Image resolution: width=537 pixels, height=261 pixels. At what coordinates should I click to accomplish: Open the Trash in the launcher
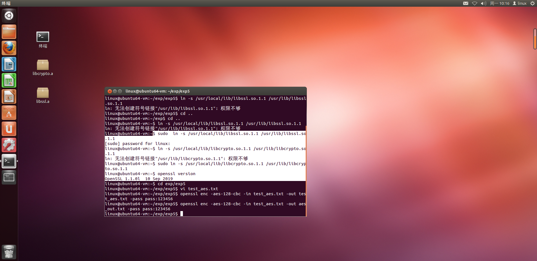(9, 252)
